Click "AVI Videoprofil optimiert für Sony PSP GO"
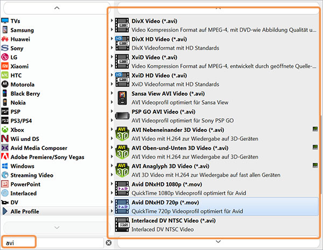323x250 pixels. 182,120
